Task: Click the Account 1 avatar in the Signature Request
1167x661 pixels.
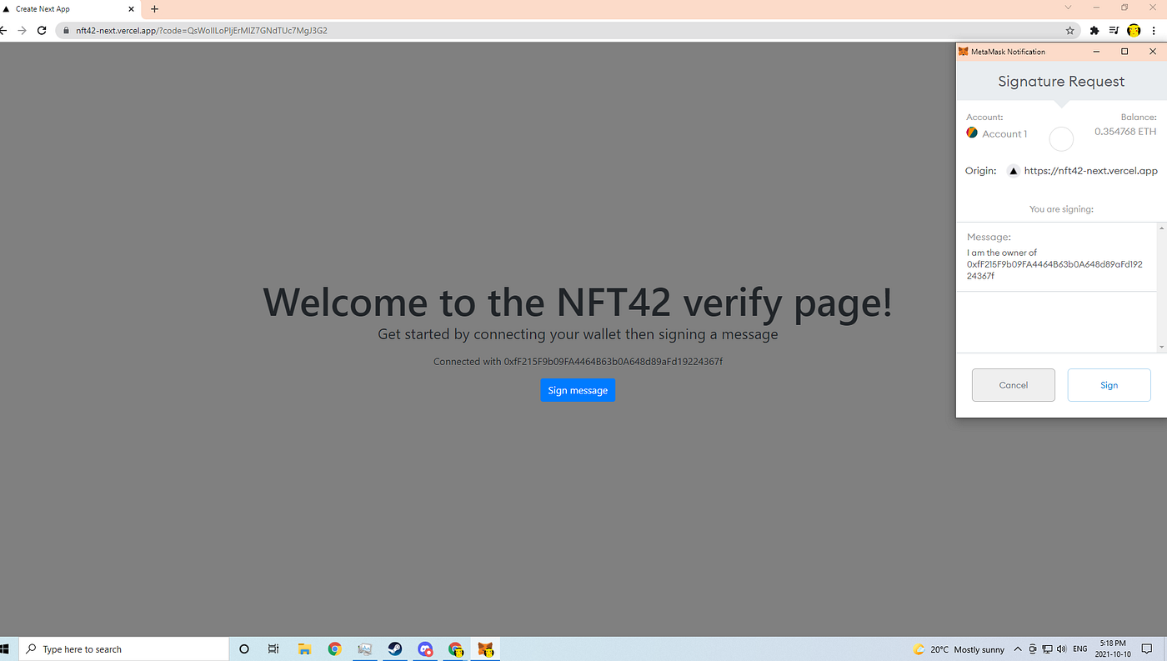Action: click(971, 132)
